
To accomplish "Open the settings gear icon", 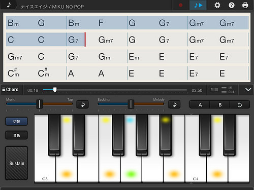I will point(217,5).
